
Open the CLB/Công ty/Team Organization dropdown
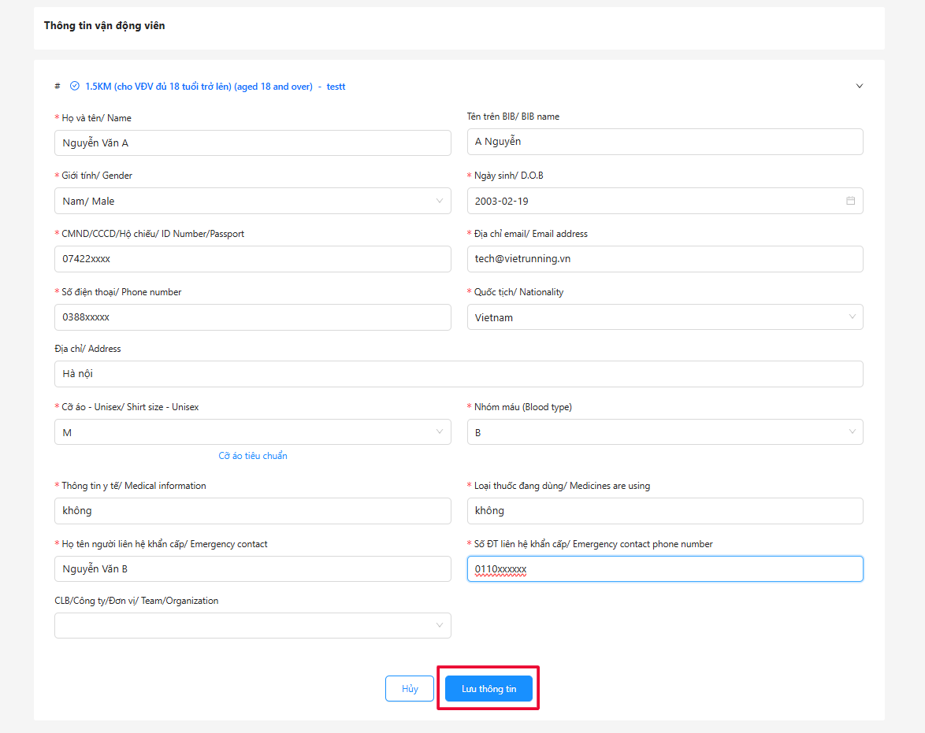click(x=252, y=626)
